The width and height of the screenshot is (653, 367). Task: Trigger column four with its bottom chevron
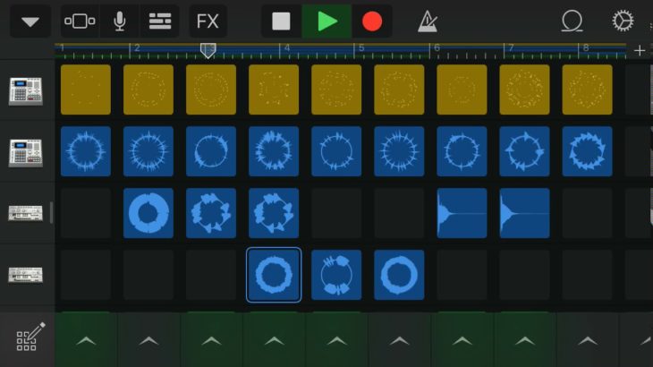(x=275, y=340)
